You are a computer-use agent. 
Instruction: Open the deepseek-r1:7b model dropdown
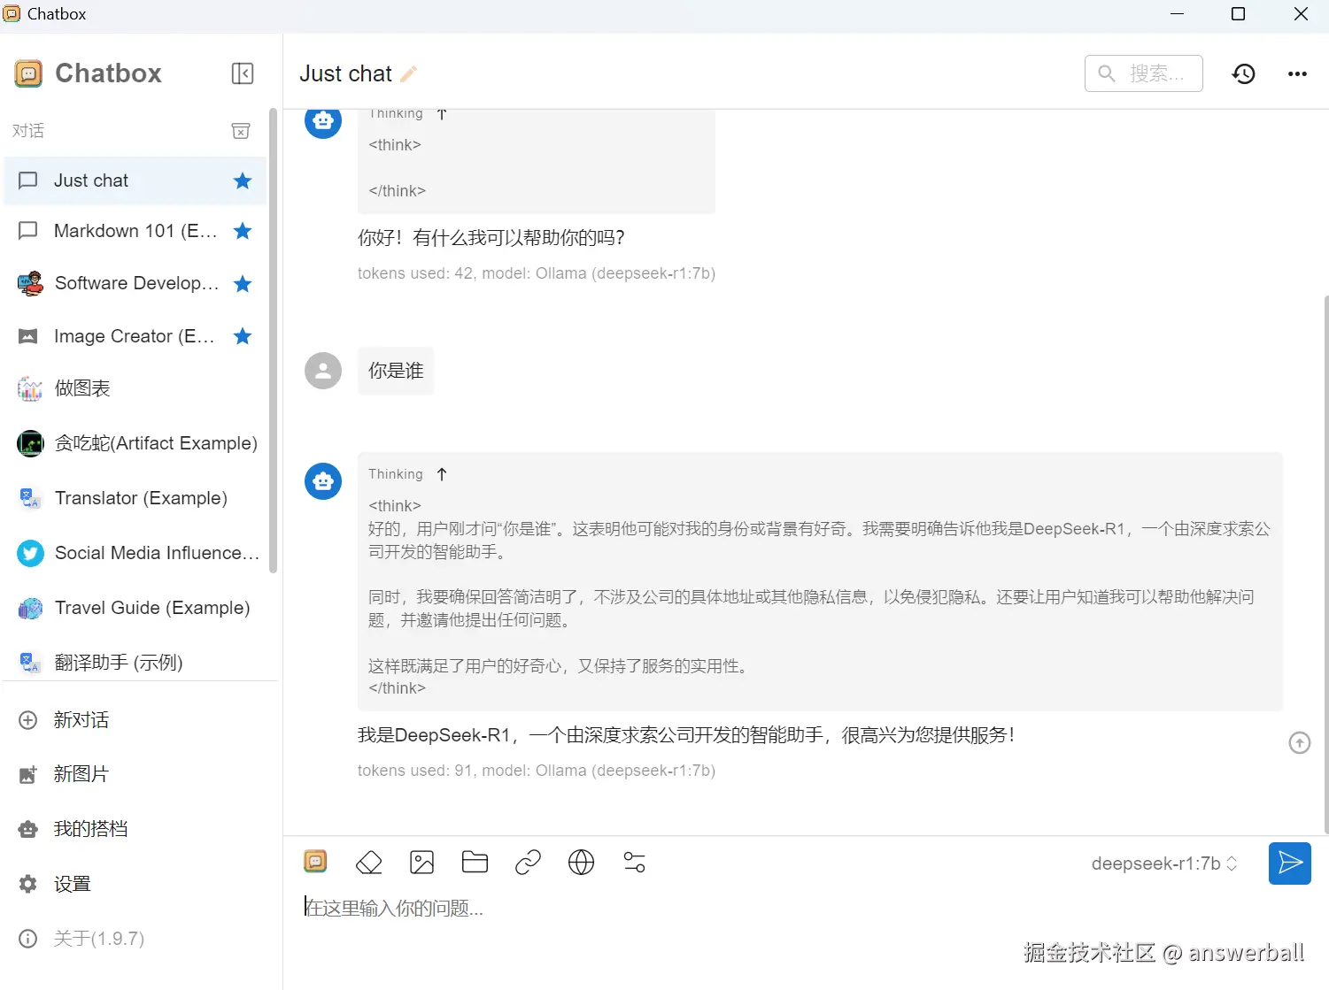coord(1163,863)
